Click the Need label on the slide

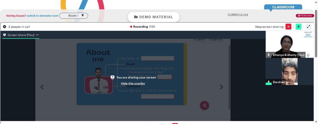(x=130, y=64)
